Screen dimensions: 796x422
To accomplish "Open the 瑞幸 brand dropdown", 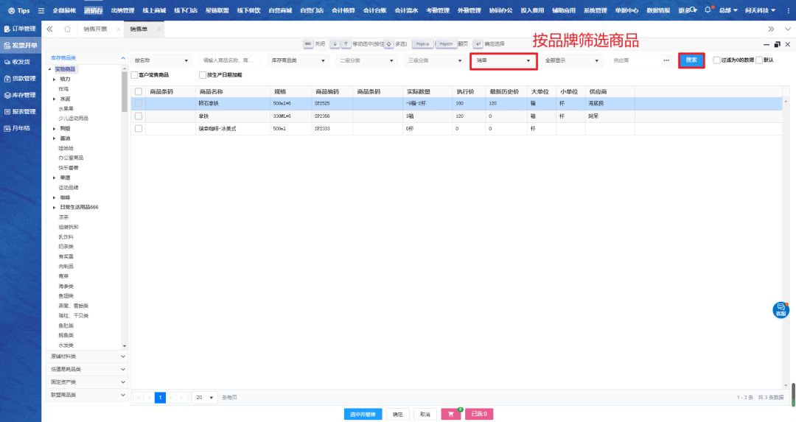I will point(503,60).
